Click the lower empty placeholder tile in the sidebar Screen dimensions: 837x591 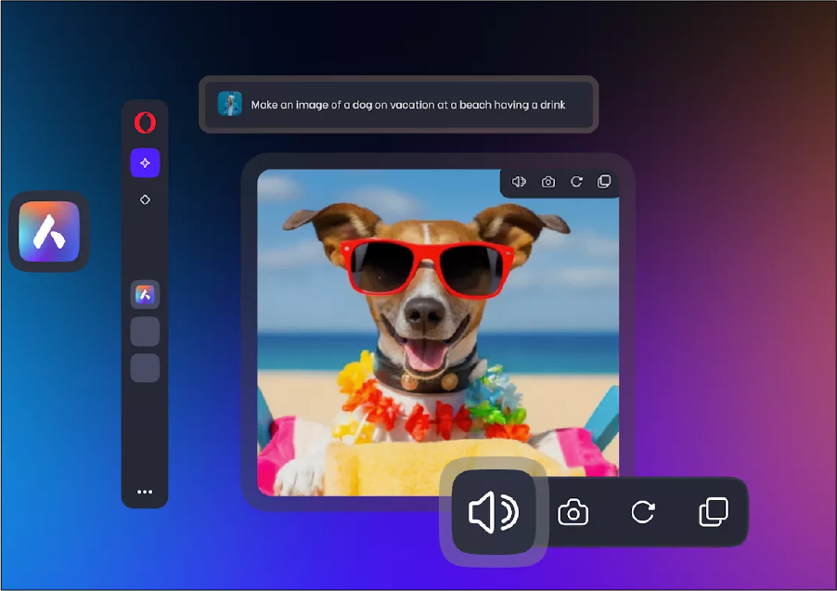point(145,367)
